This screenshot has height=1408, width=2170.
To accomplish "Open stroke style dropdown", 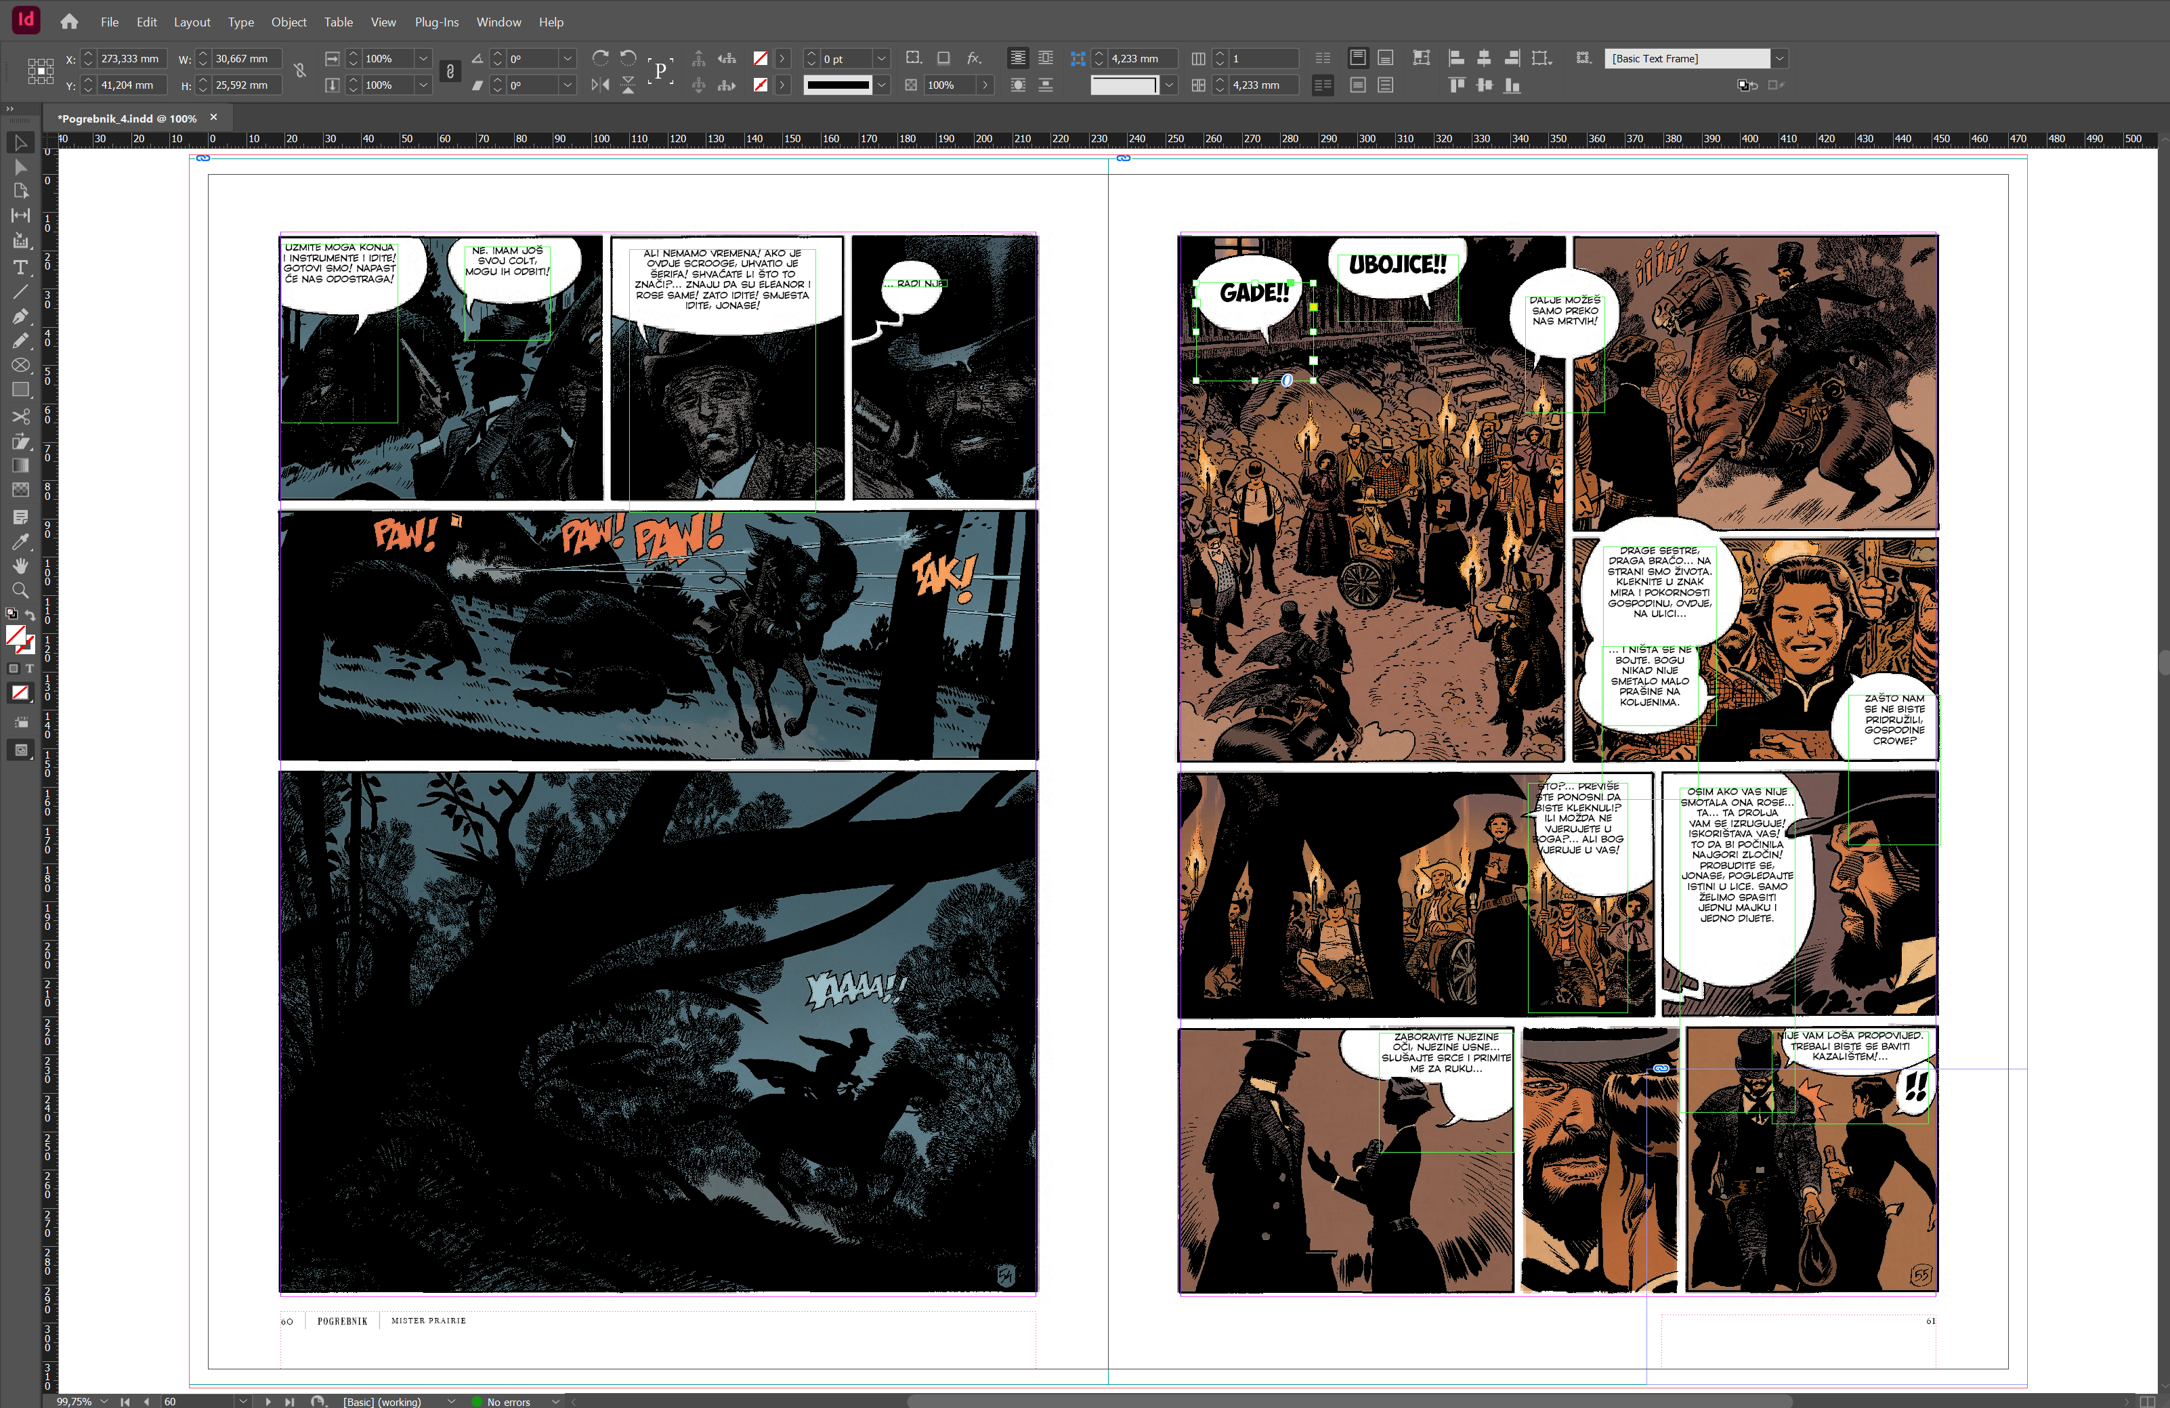I will pos(882,85).
